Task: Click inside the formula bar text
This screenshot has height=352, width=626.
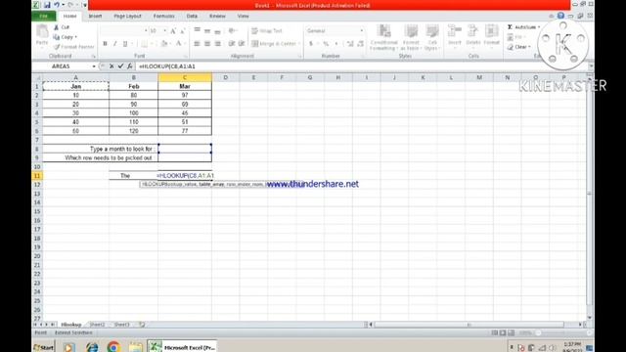Action: point(167,66)
